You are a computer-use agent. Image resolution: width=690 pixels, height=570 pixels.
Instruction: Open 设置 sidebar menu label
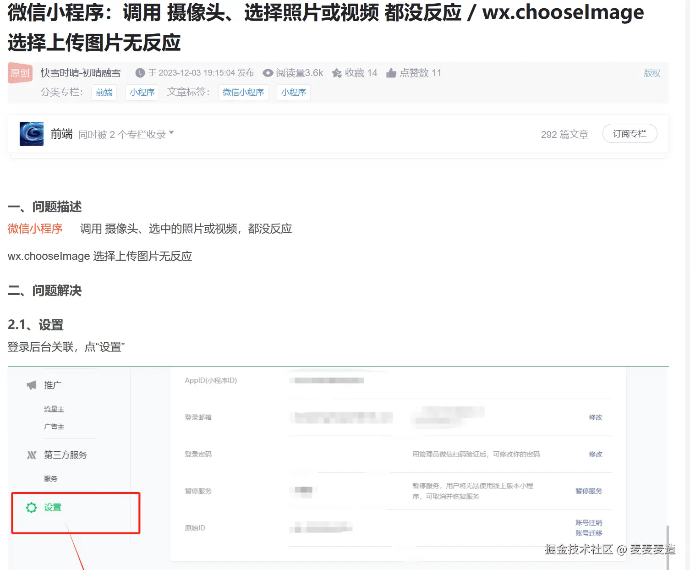point(53,507)
